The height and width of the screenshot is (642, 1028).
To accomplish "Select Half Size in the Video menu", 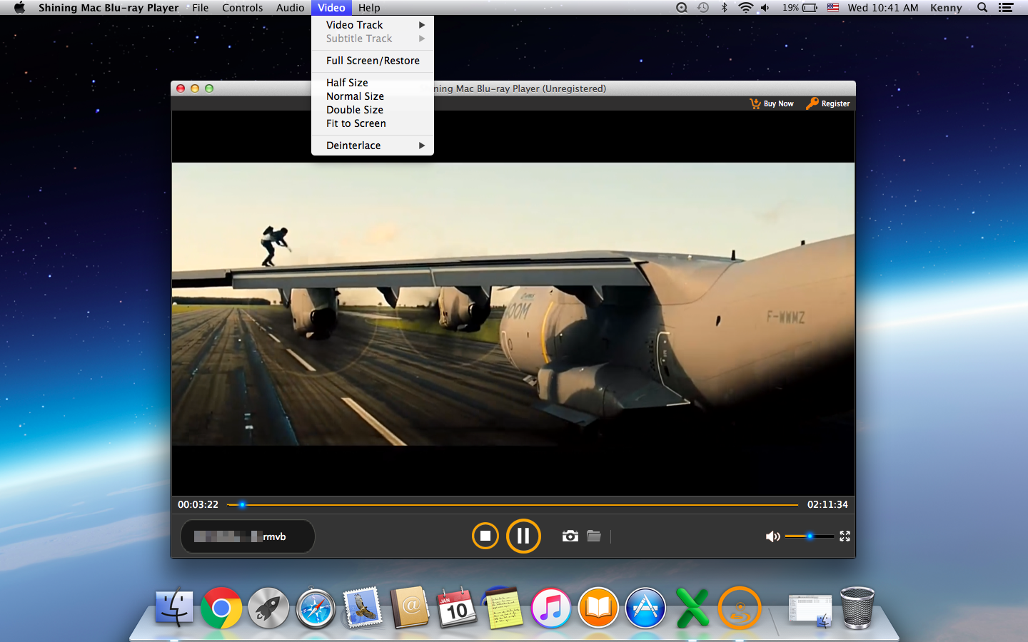I will coord(373,83).
